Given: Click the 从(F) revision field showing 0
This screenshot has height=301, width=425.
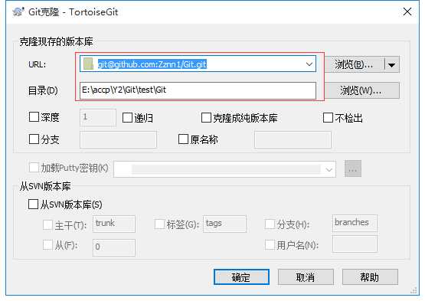Looking at the screenshot, I should (114, 247).
